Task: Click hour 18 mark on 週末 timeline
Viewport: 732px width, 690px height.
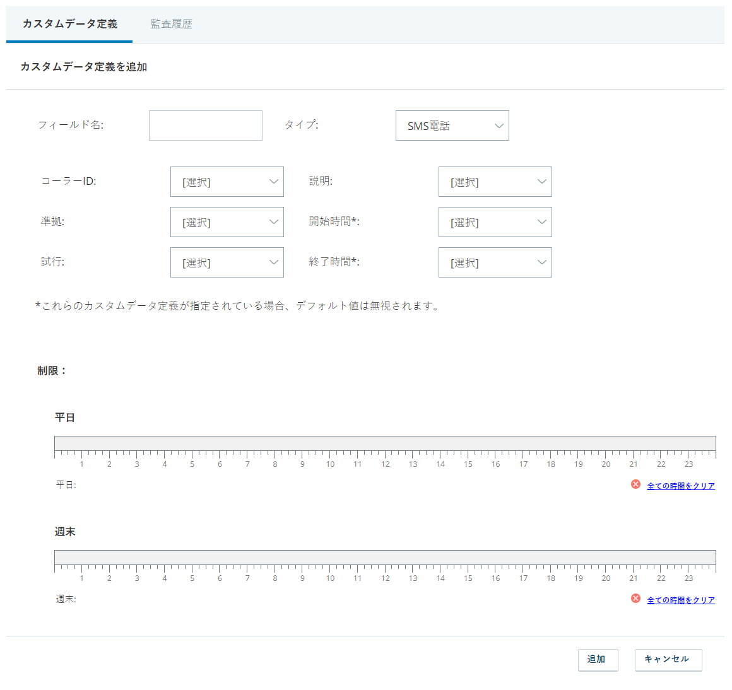Action: 551,578
